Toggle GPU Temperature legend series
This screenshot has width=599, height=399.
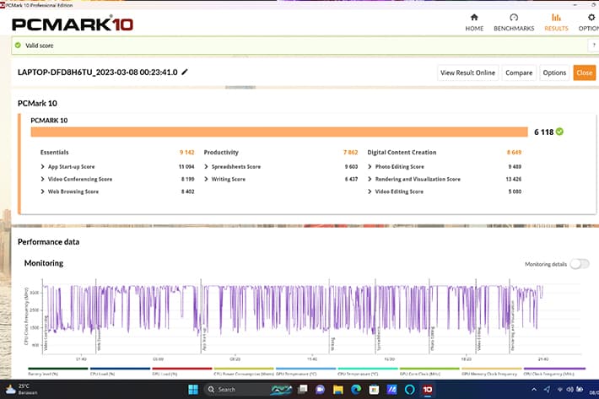tap(305, 372)
